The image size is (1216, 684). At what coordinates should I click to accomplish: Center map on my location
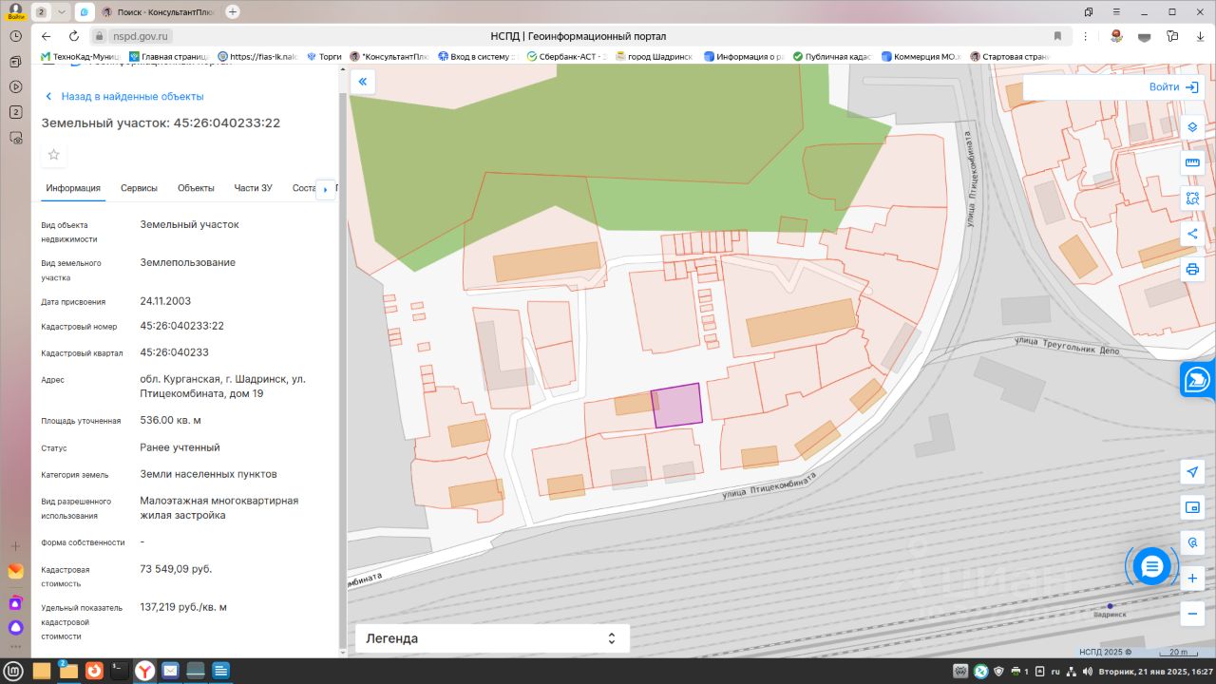1192,472
